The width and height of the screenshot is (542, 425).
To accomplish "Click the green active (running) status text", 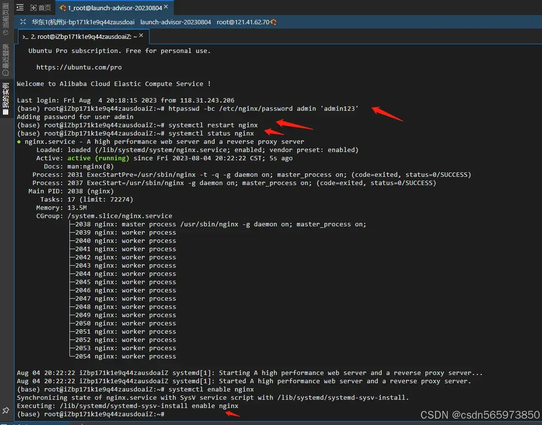I will point(98,158).
